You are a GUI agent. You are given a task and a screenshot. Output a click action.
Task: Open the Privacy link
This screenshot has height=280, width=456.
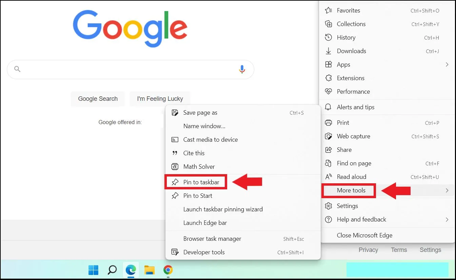tap(368, 250)
